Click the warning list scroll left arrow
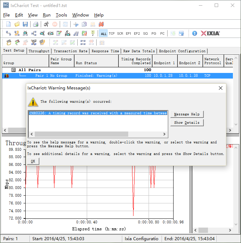241x243 pixels. click(x=32, y=134)
